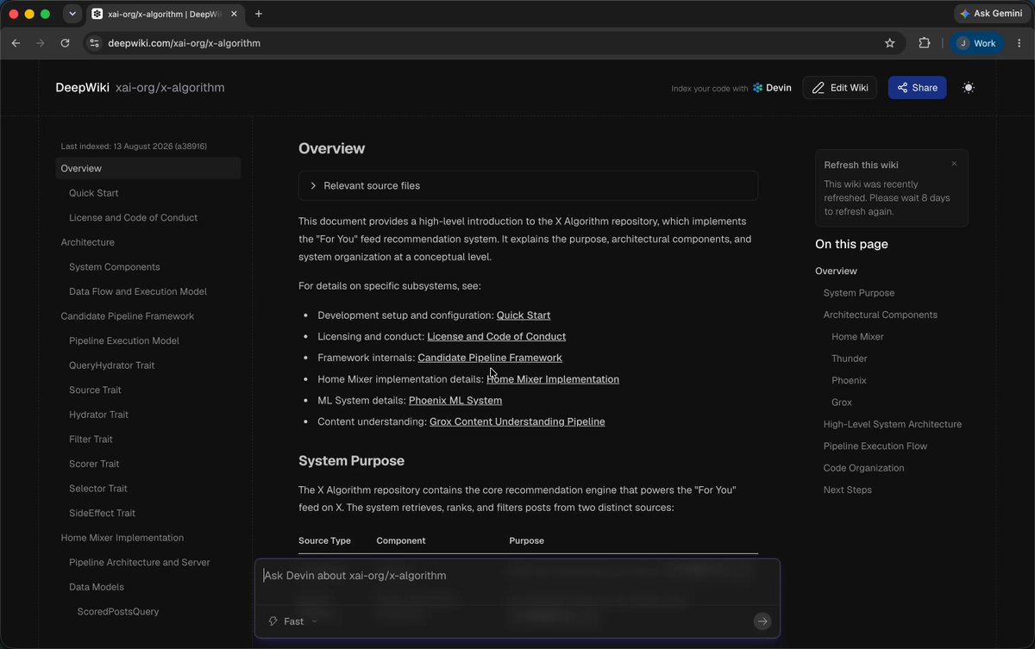Jump to Thunder section
The width and height of the screenshot is (1035, 649).
(x=850, y=359)
